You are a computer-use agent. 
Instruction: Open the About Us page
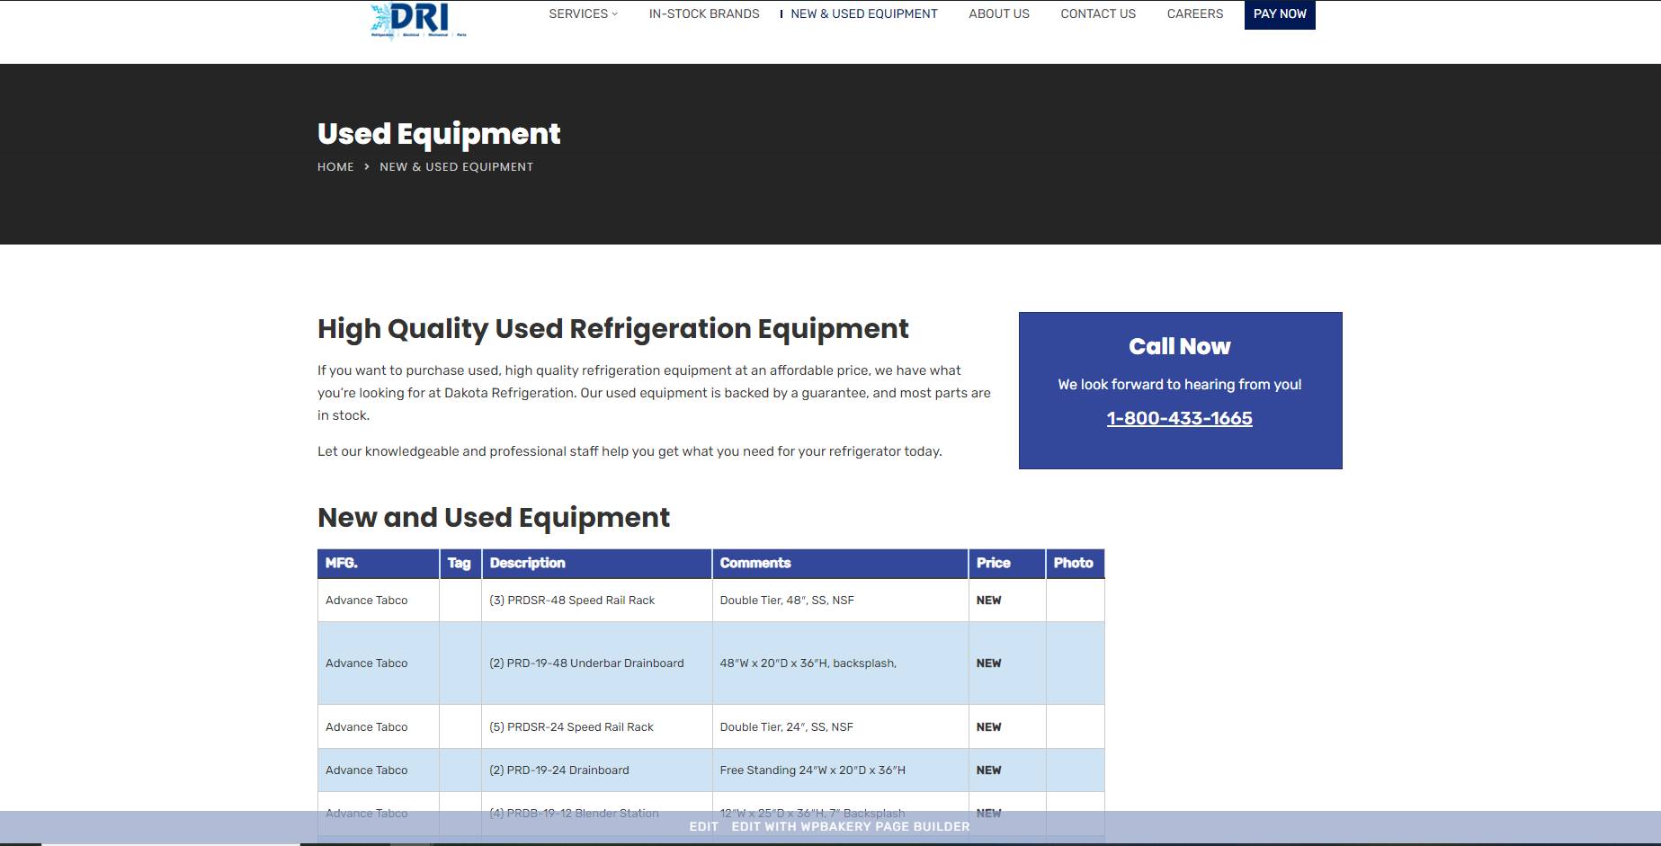click(998, 14)
